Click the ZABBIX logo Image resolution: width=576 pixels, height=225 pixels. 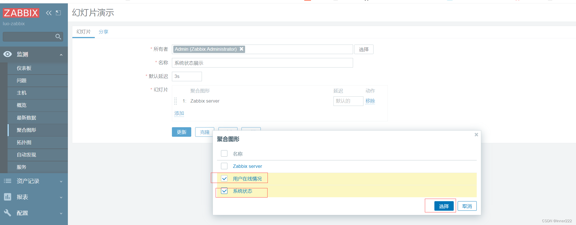click(21, 13)
